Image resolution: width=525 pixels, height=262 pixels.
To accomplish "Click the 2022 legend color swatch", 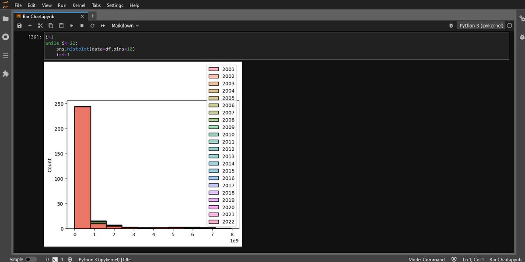I will point(213,222).
